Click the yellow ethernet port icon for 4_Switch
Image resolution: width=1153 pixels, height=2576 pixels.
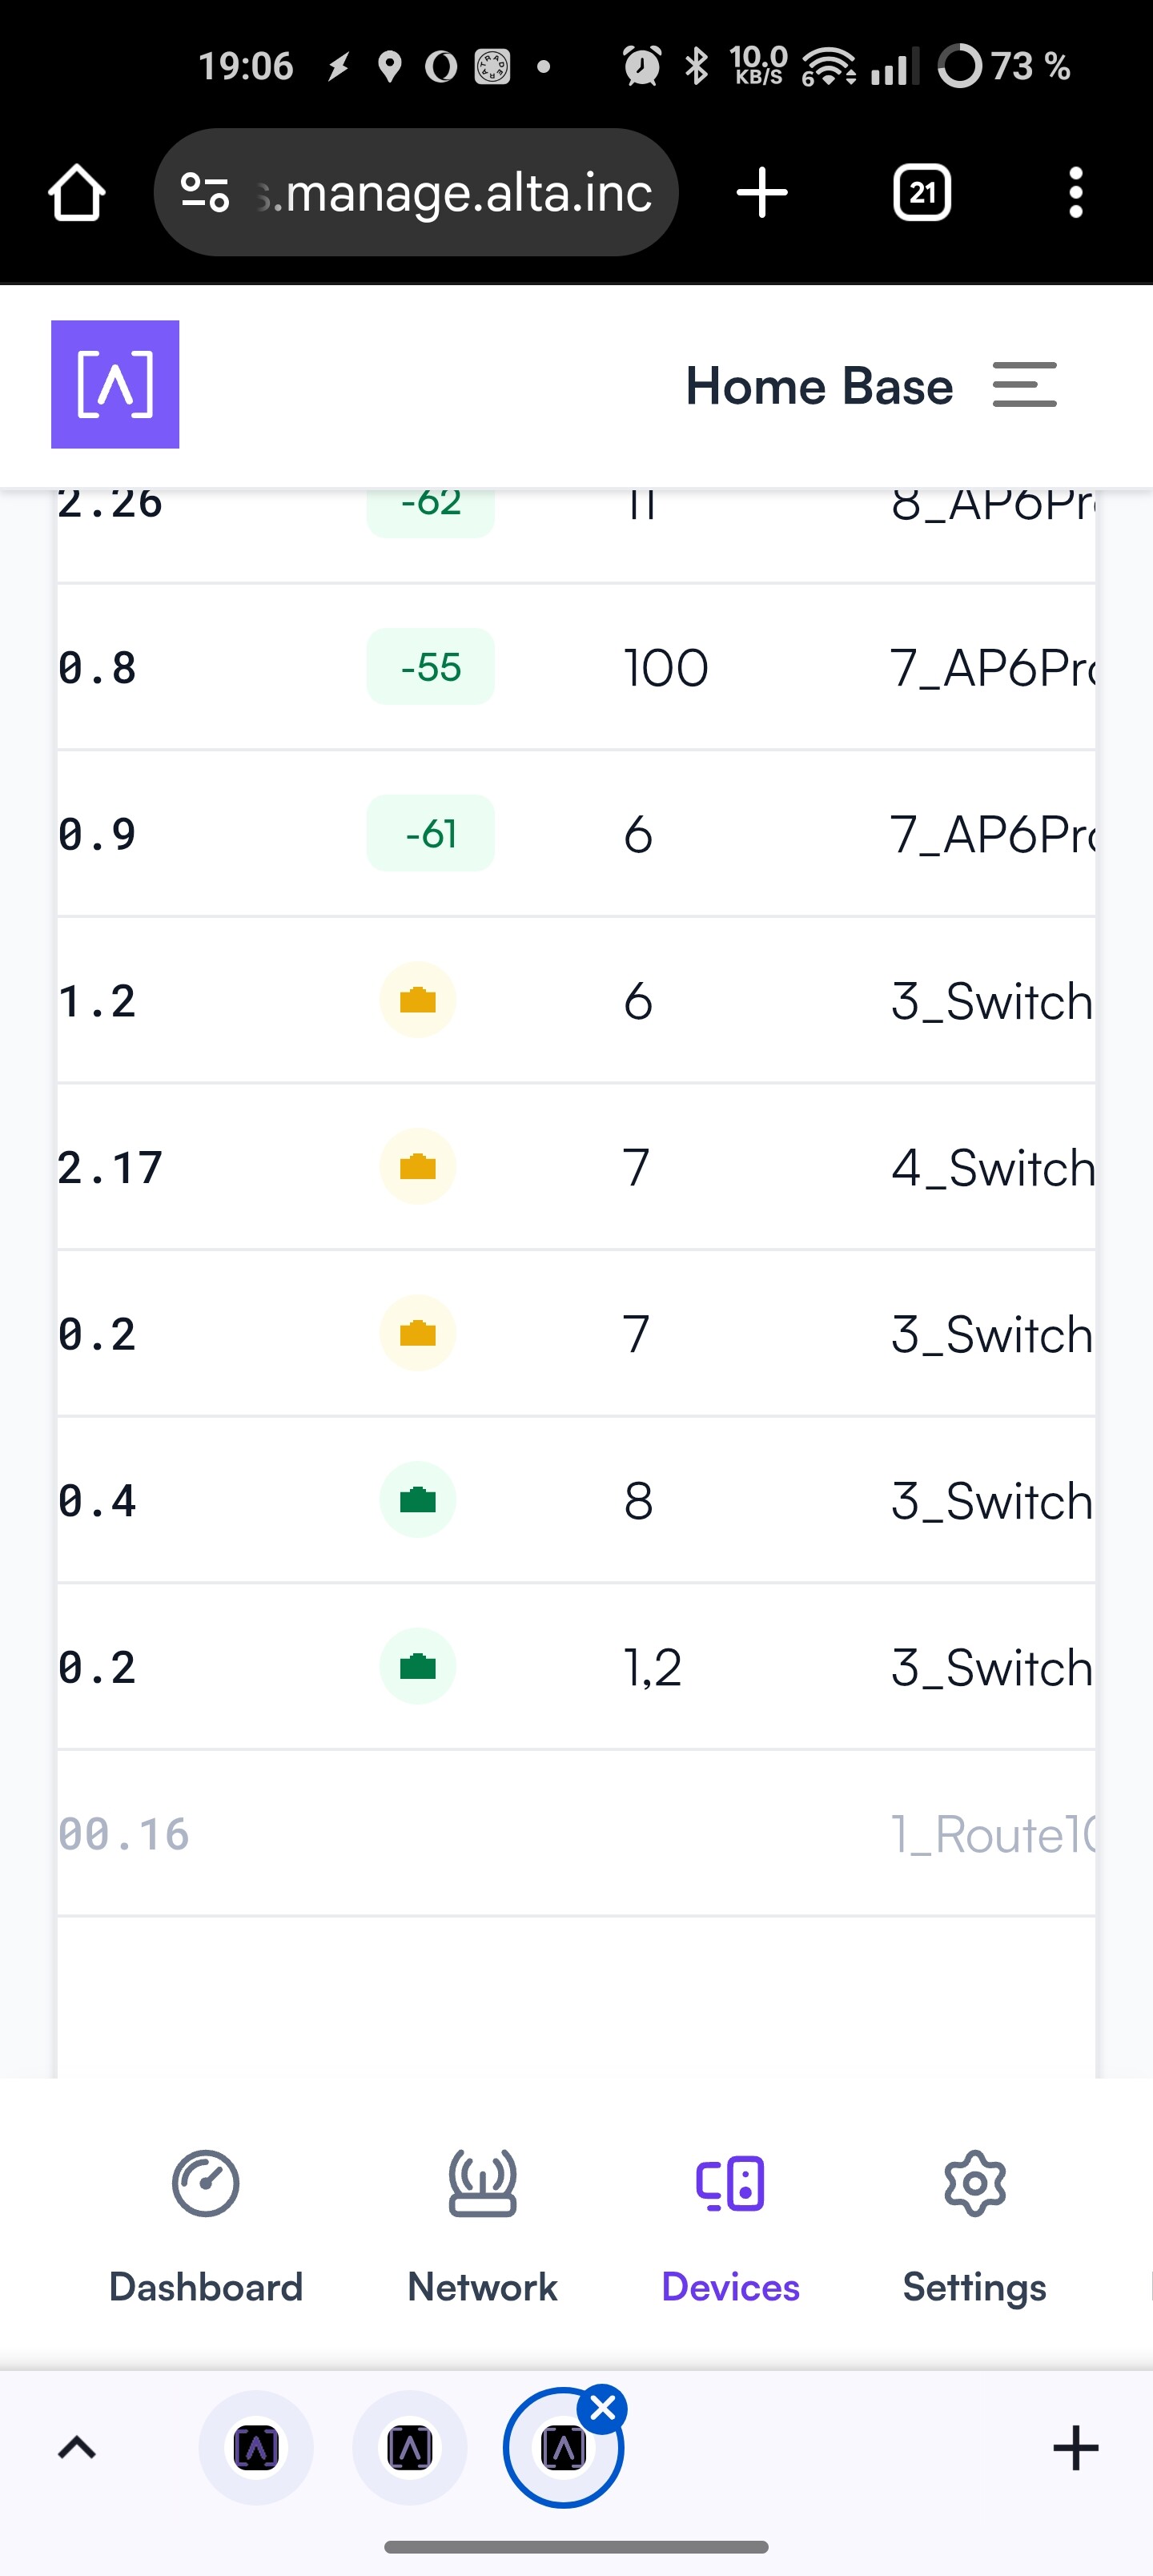click(x=417, y=1167)
